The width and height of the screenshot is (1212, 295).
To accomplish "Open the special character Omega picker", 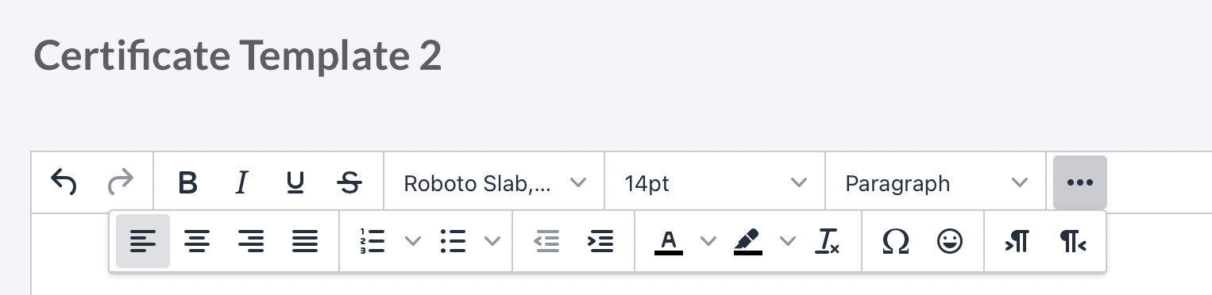I will (896, 241).
